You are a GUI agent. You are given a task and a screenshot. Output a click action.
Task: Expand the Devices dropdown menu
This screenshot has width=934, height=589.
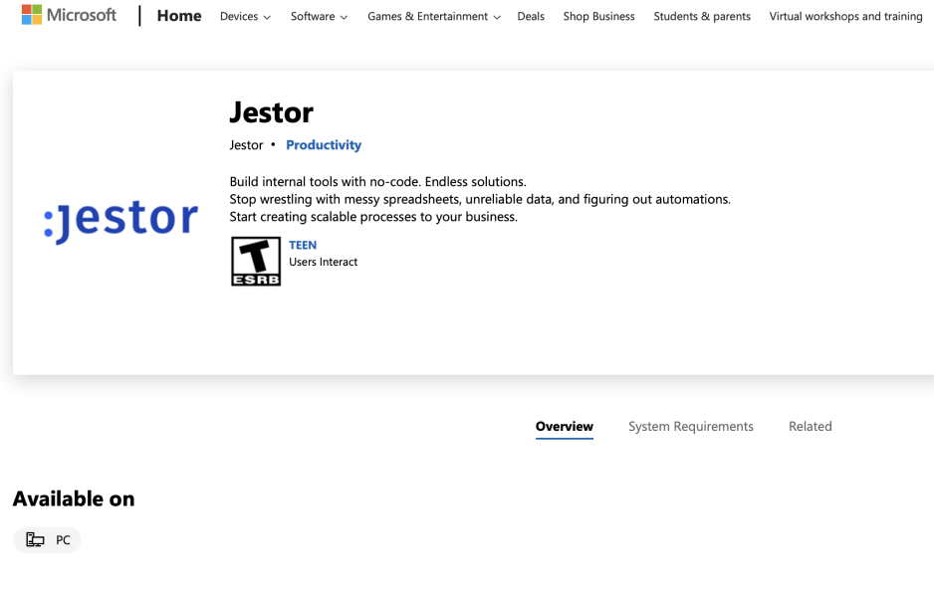(245, 17)
